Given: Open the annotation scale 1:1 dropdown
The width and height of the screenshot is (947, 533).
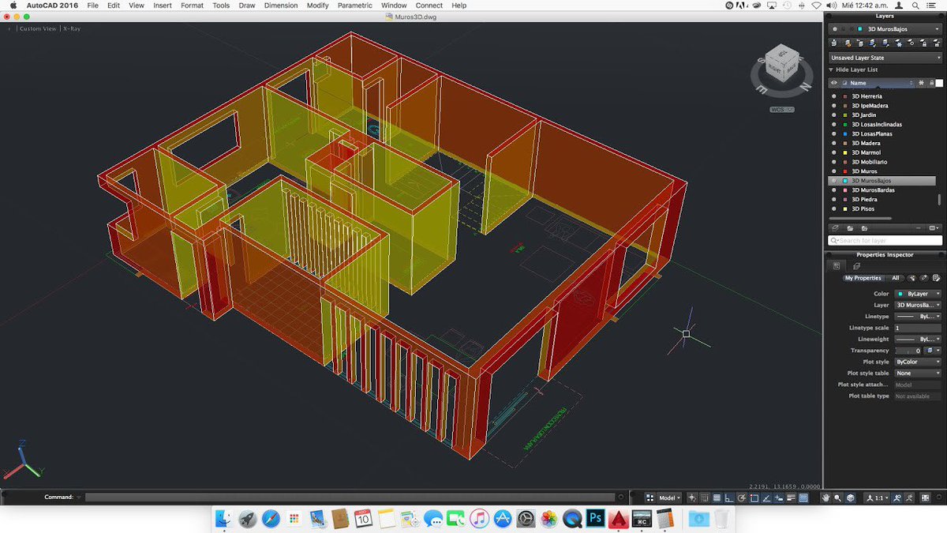Looking at the screenshot, I should coord(878,497).
